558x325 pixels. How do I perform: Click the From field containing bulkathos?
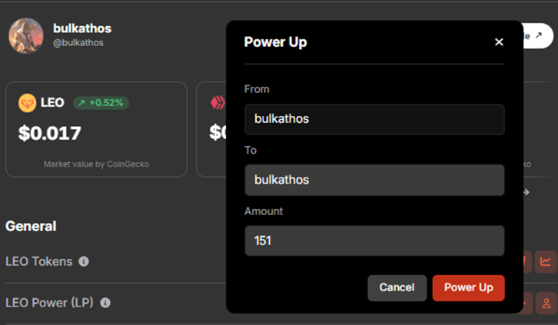pos(374,119)
